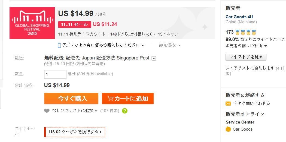This screenshot has width=286, height=142.
Task: Click the green question mark help icon
Action: point(124,111)
